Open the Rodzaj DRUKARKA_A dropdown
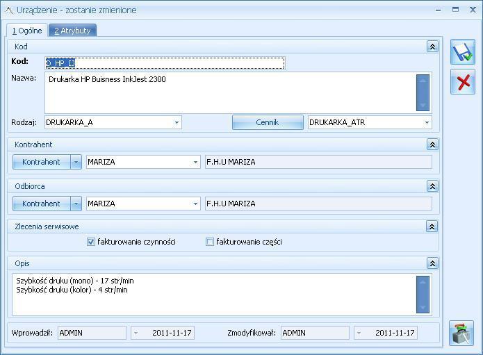The image size is (483, 355). (x=177, y=122)
